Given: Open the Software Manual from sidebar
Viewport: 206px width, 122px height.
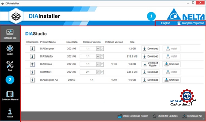Looking at the screenshot, I should coord(10,96).
